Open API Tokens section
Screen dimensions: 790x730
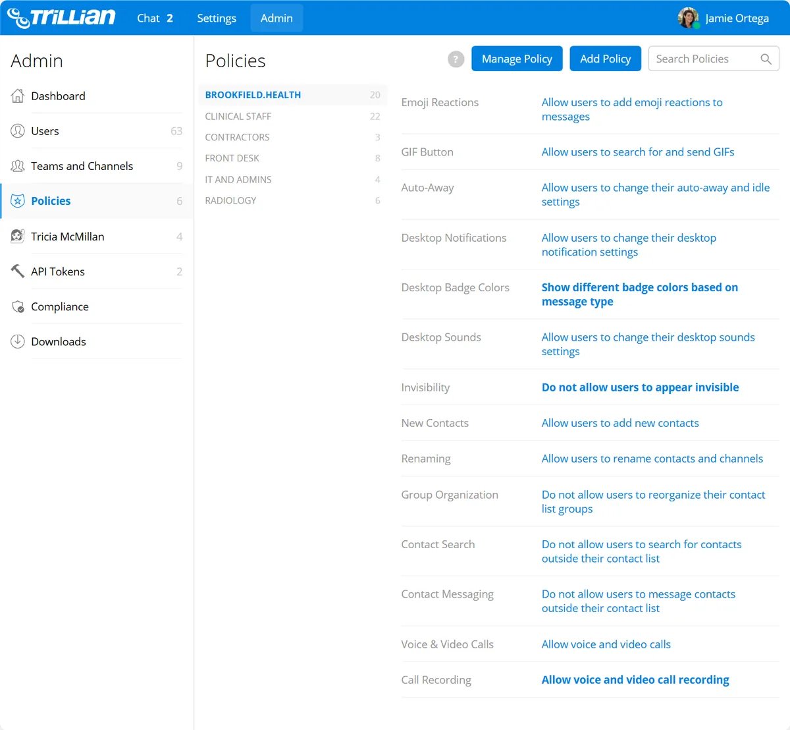tap(97, 271)
